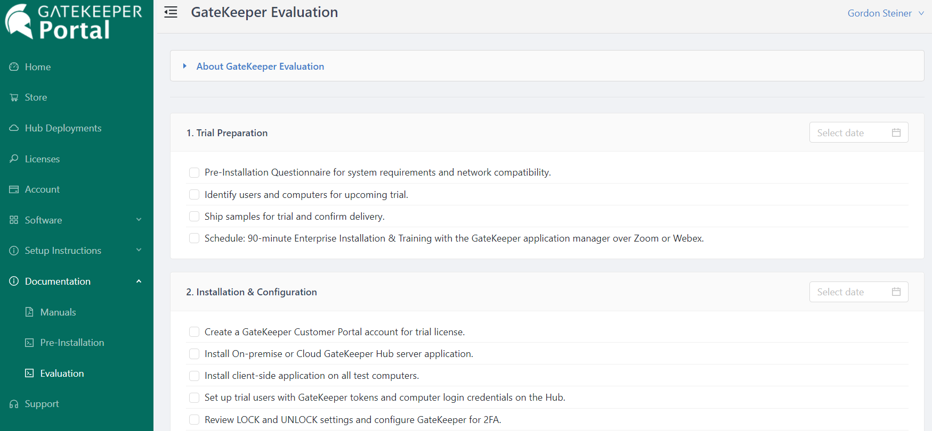Click Installation & Configuration Select date field
Image resolution: width=932 pixels, height=431 pixels.
[851, 292]
